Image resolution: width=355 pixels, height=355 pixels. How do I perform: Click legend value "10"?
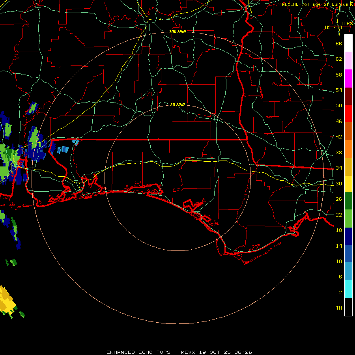339,261
